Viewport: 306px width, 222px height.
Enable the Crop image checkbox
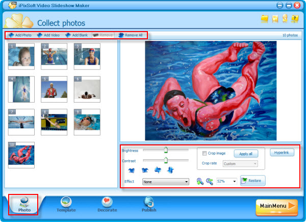205,153
